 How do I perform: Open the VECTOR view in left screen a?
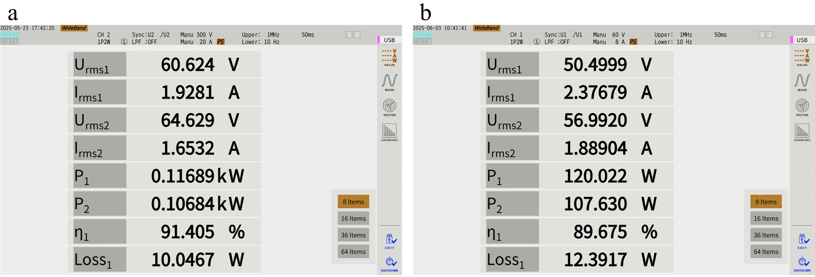point(390,107)
